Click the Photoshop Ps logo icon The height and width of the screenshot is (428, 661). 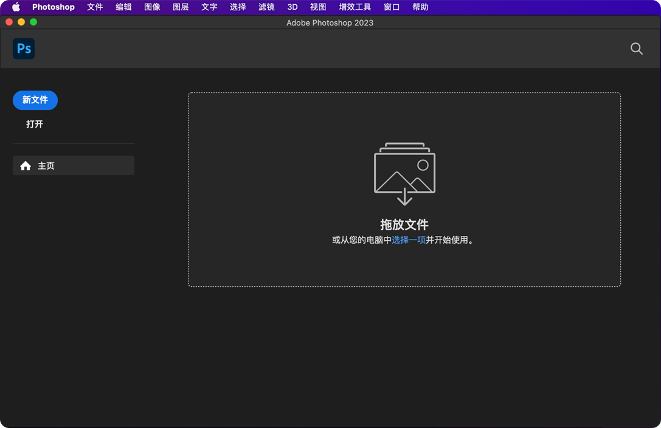pos(24,49)
